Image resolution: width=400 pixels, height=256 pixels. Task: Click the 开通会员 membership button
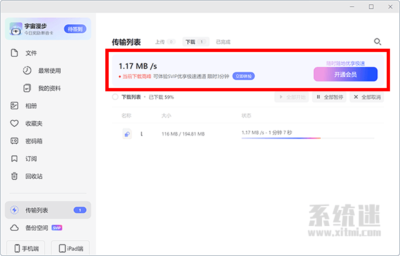[x=345, y=75]
